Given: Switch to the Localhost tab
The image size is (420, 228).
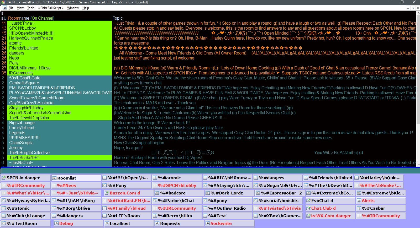Looking at the screenshot, I should (129, 224).
